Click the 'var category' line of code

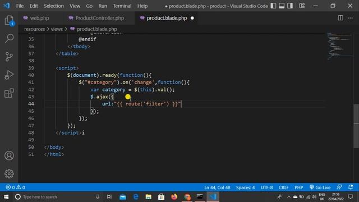(x=132, y=90)
